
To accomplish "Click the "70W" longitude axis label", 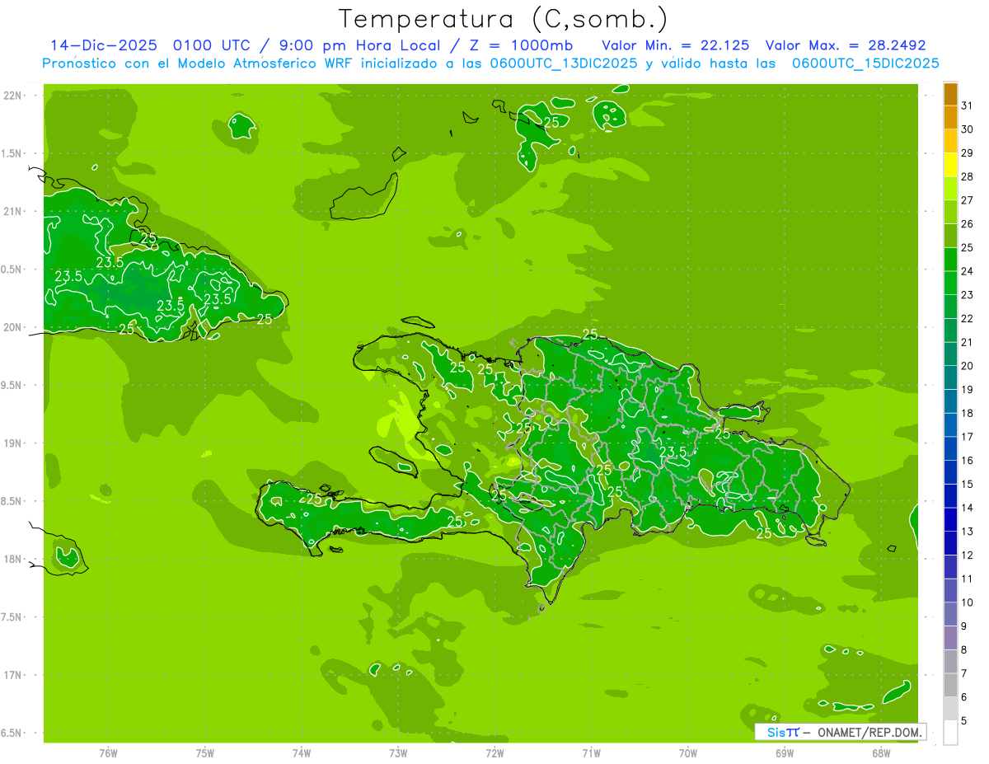I will pos(688,752).
